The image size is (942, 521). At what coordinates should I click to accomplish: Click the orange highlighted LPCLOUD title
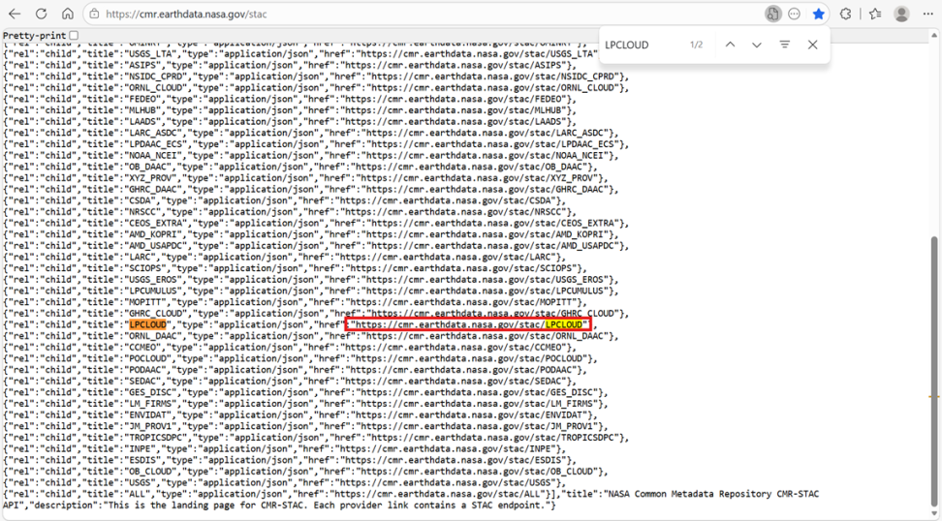(147, 324)
